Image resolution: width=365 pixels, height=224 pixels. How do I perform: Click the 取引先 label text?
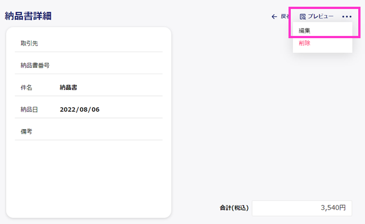point(29,43)
